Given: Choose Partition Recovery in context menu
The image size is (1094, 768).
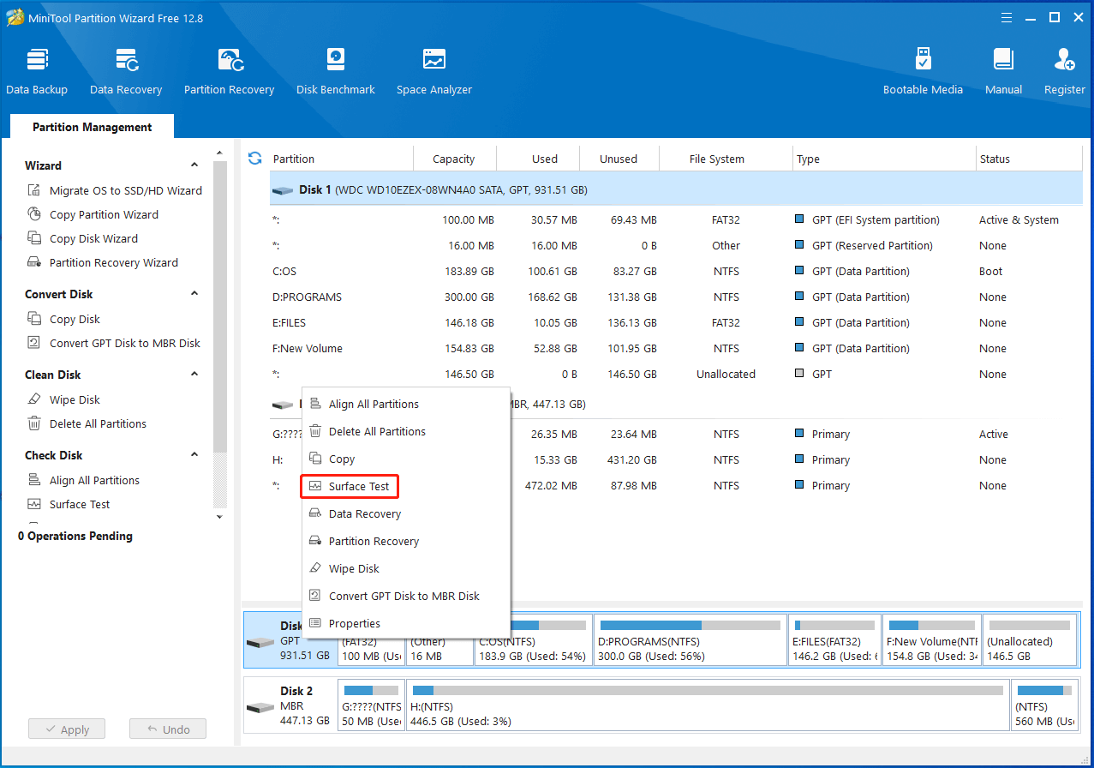Looking at the screenshot, I should [x=406, y=541].
